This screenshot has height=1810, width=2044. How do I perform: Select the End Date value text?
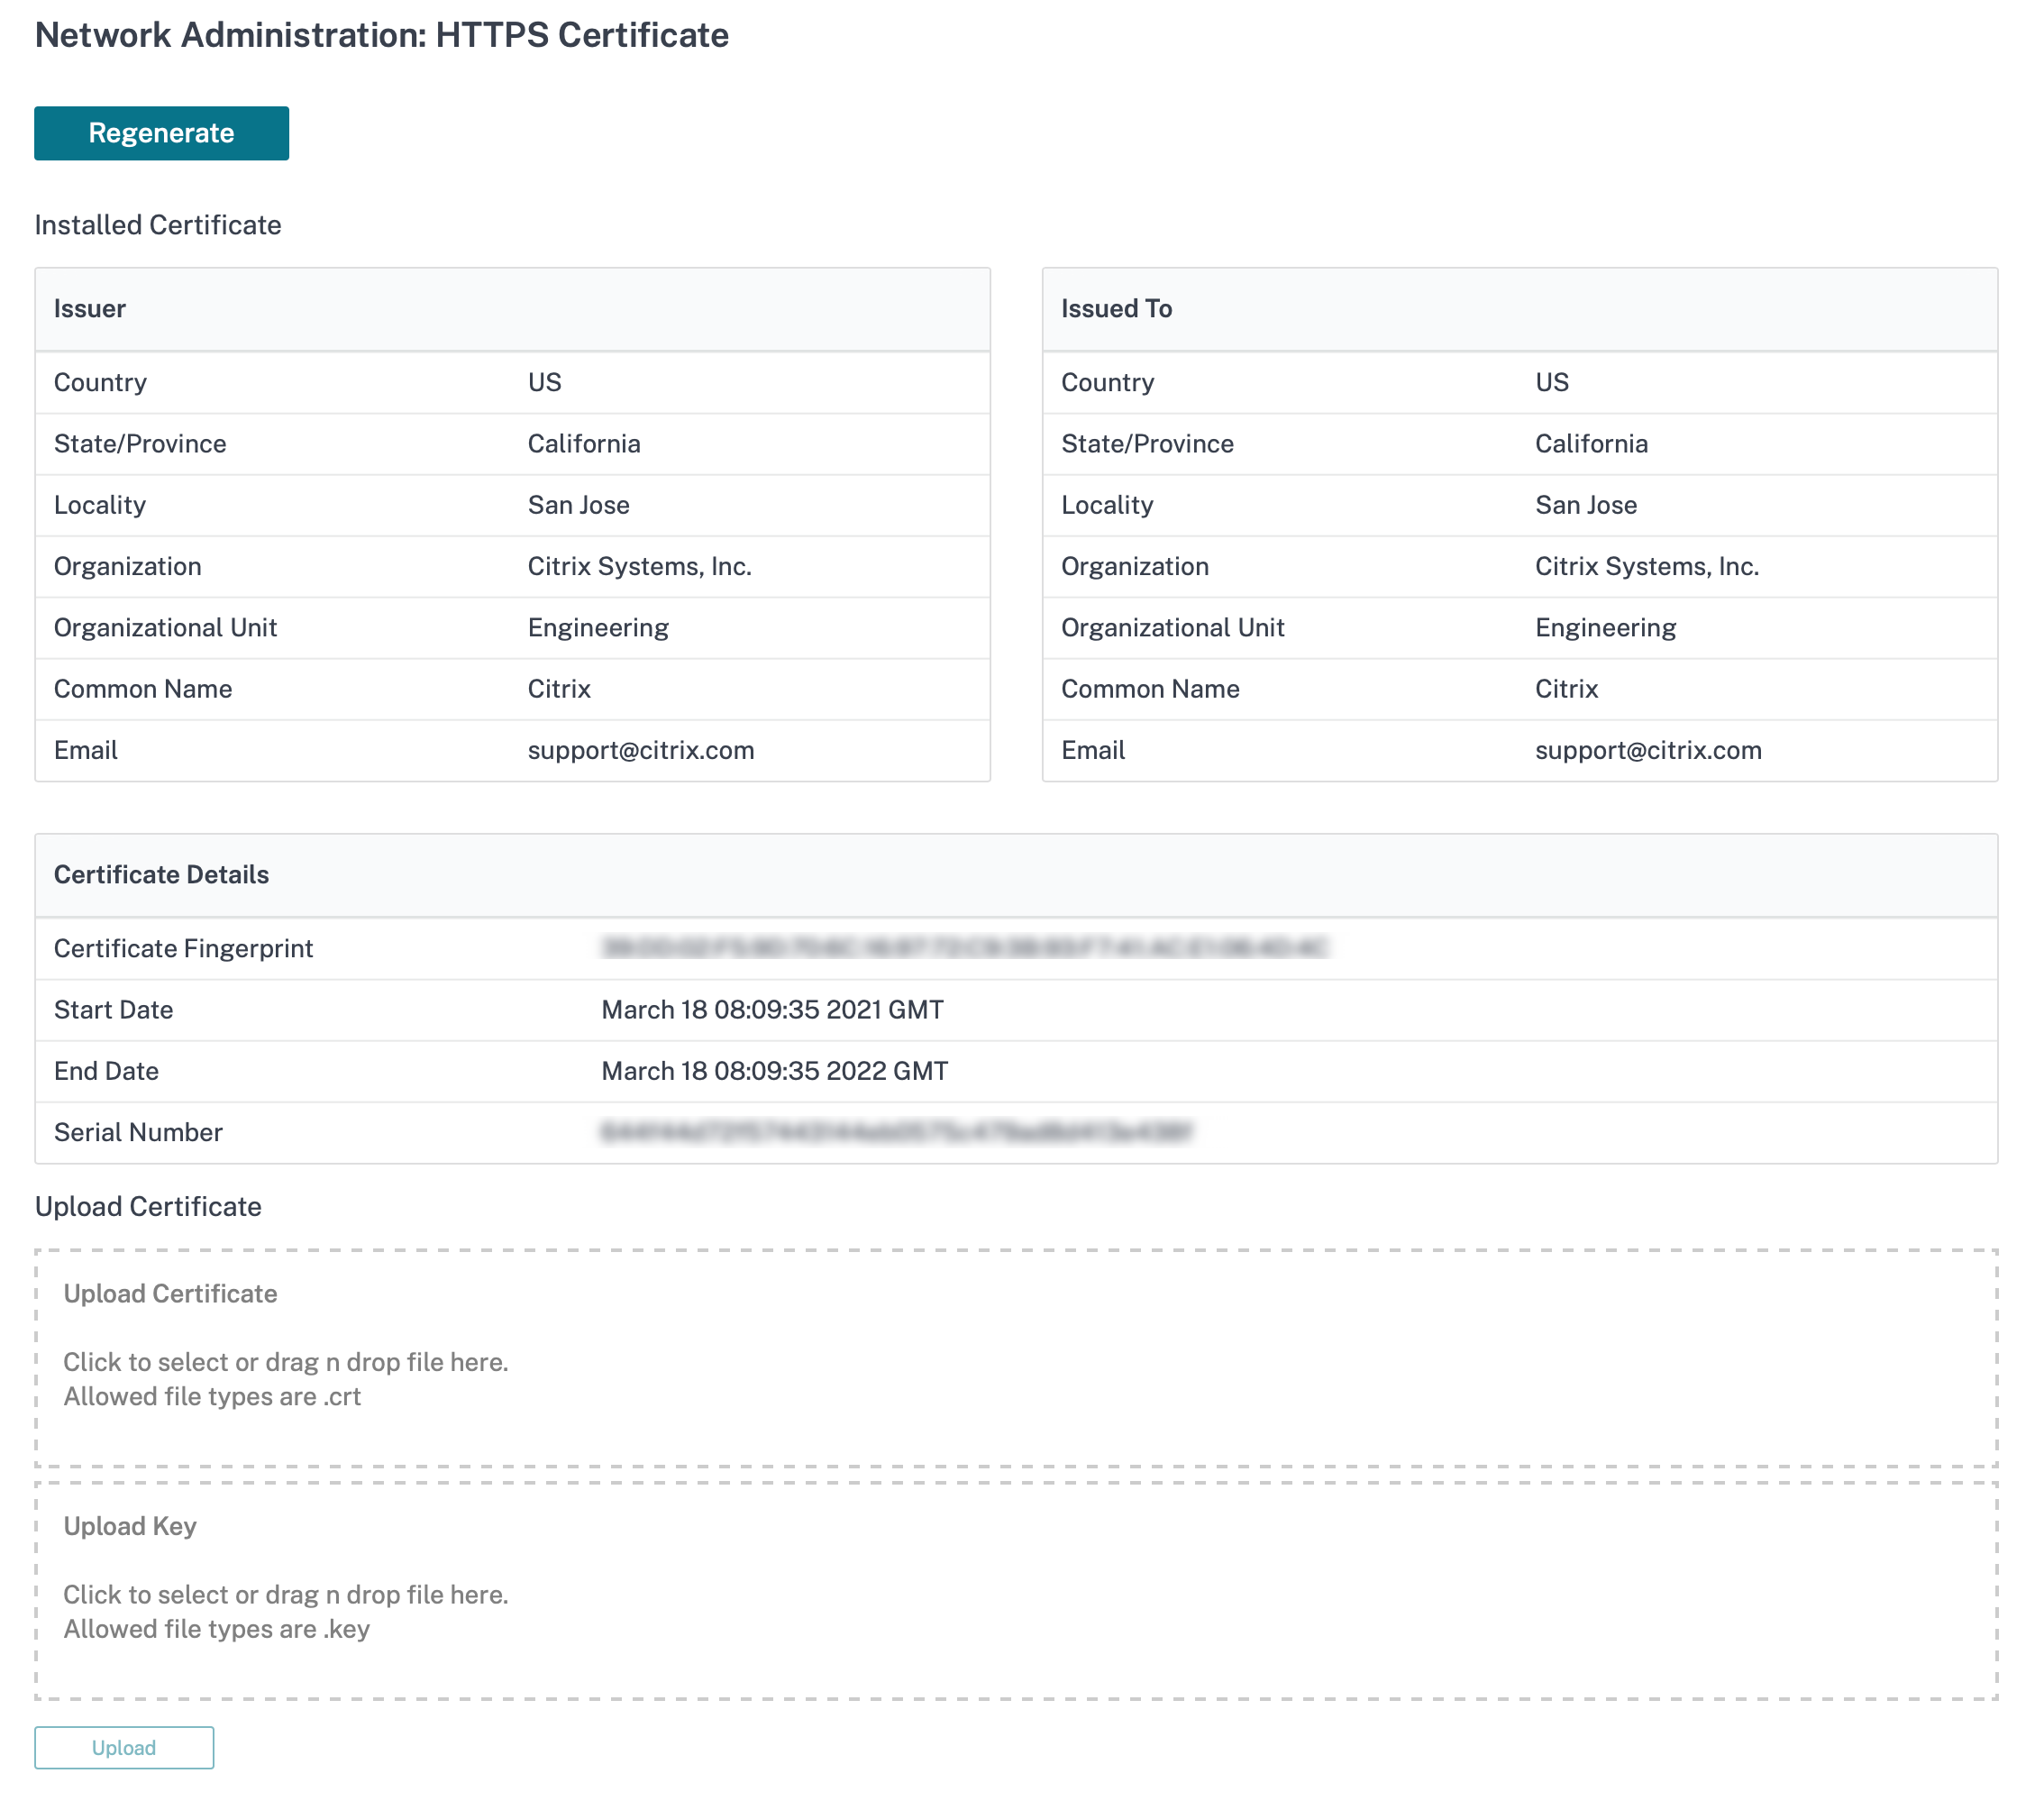coord(774,1070)
